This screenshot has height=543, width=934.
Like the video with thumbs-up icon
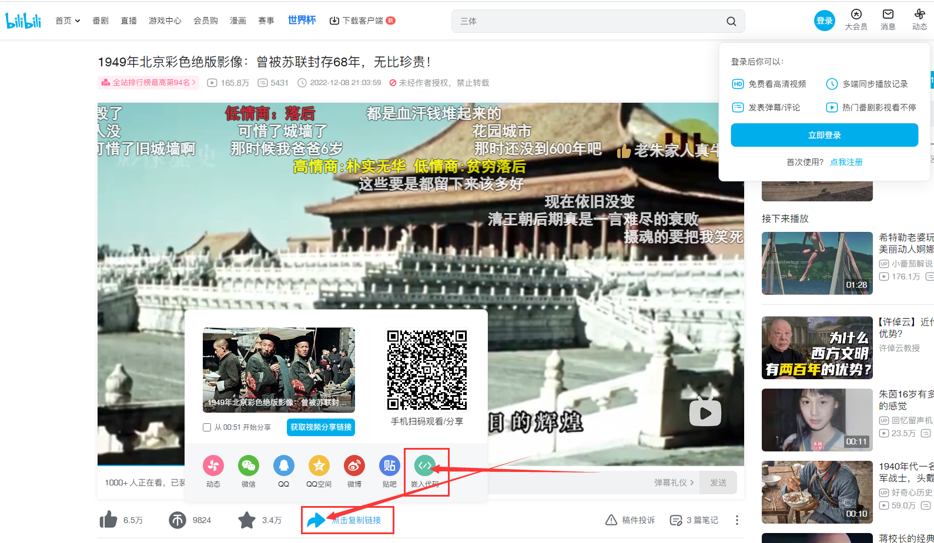tap(109, 520)
